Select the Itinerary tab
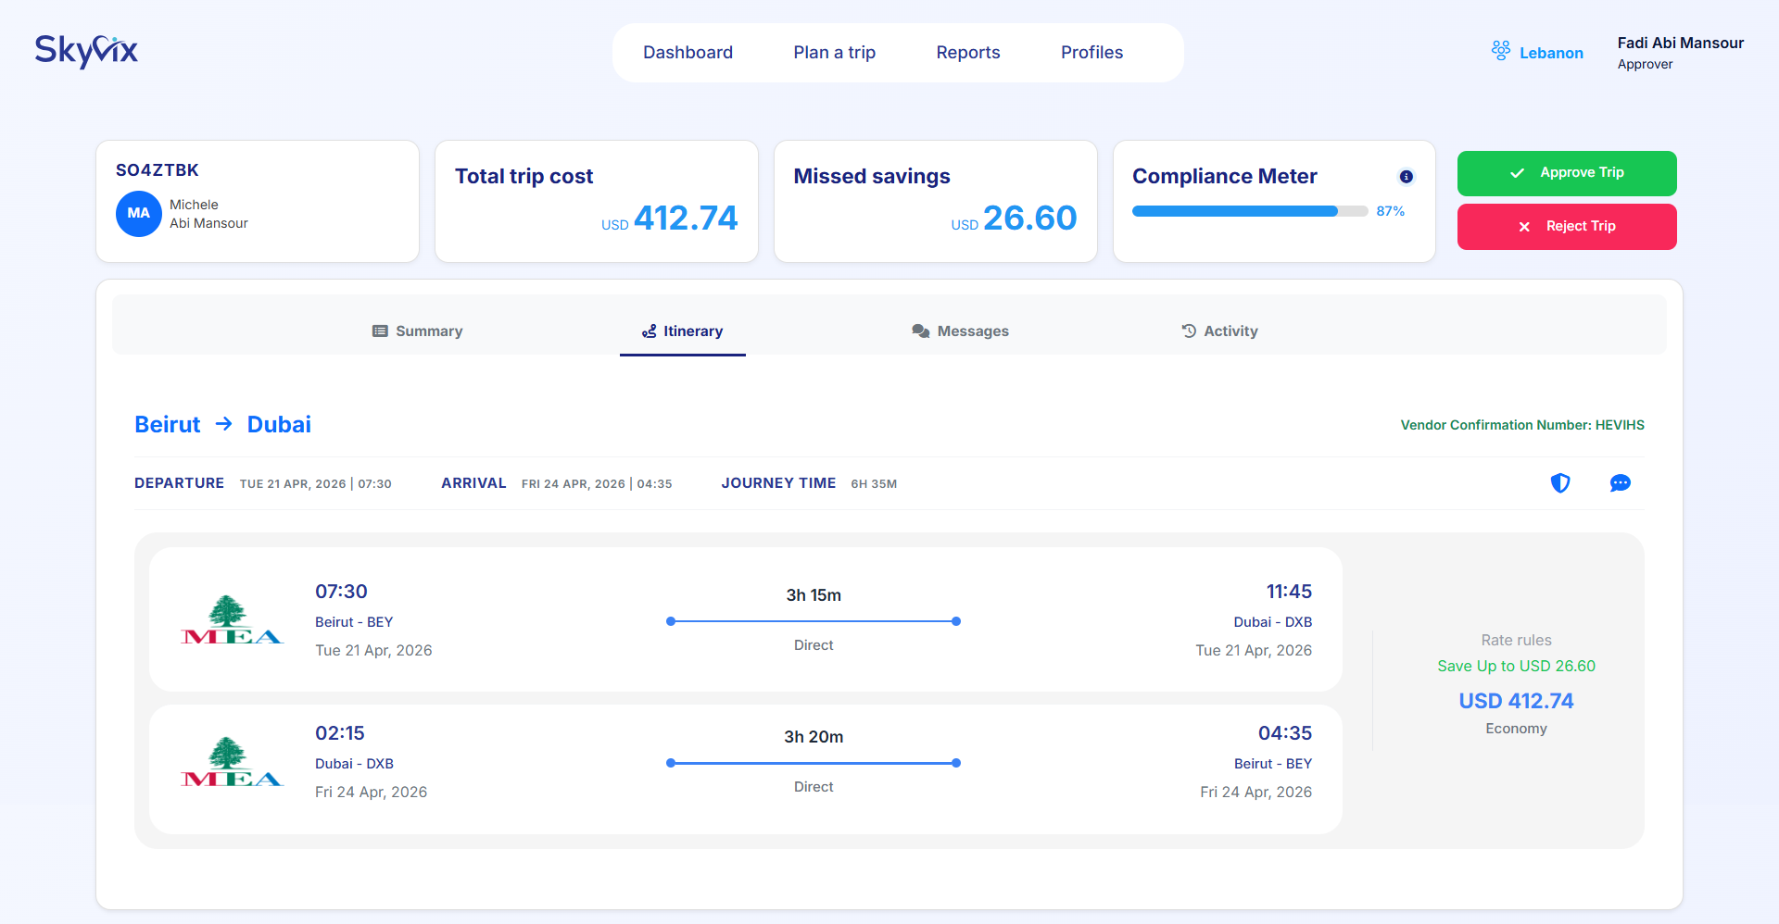Screen dimensions: 1779x924 pyautogui.click(x=683, y=331)
